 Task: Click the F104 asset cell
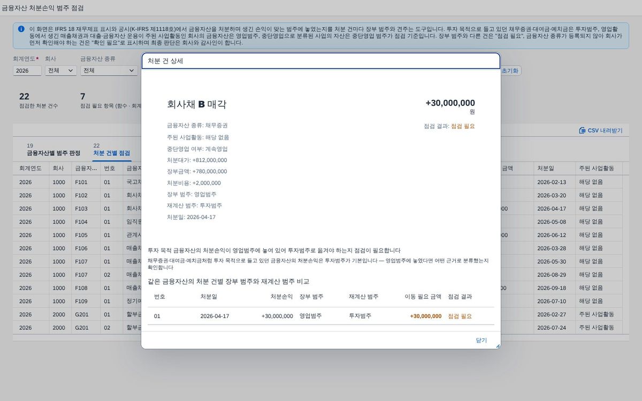[x=86, y=221]
